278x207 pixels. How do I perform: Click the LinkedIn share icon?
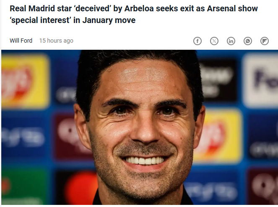pos(231,41)
